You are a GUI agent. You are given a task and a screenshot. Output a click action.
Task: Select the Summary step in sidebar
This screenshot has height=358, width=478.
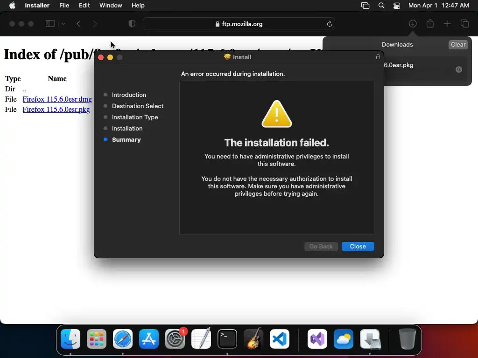click(126, 140)
